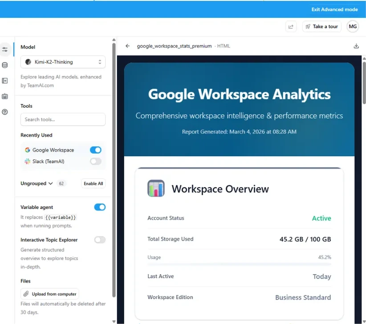The height and width of the screenshot is (324, 366).
Task: Click the google_workspace_stats_premium file name
Action: (x=175, y=46)
